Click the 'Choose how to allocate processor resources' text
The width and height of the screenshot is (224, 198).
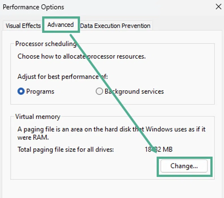pos(81,56)
